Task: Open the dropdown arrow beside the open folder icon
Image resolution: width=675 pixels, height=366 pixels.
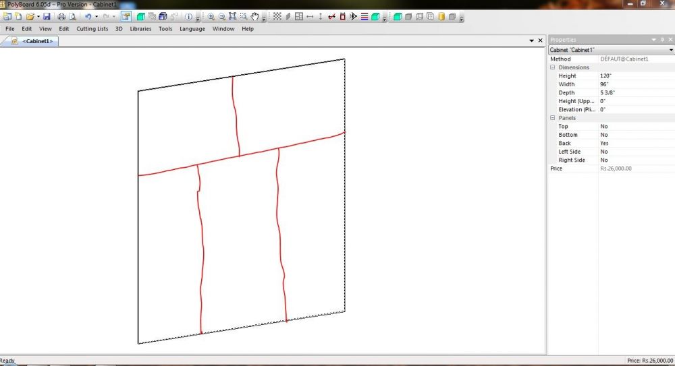Action: (x=38, y=17)
